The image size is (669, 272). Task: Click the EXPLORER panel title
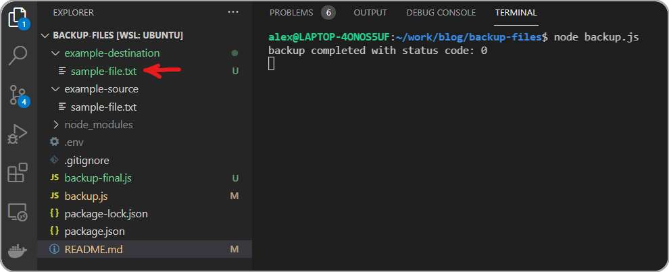74,13
